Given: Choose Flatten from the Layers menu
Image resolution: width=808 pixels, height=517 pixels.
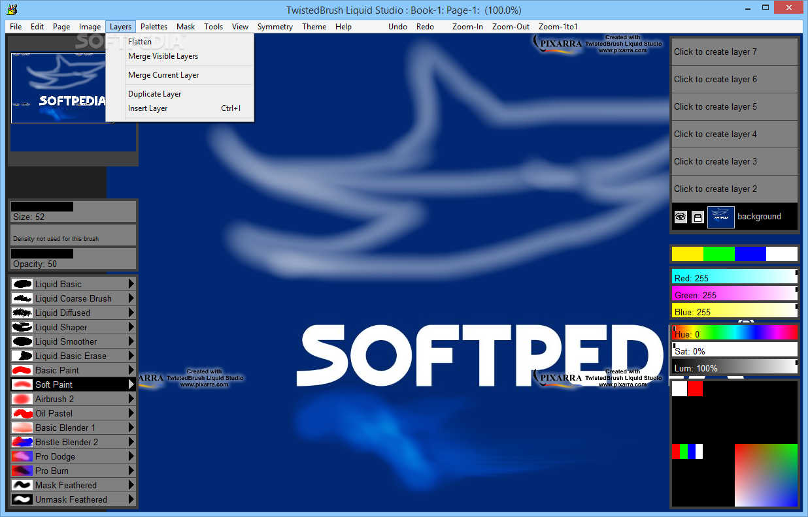Looking at the screenshot, I should pyautogui.click(x=180, y=42).
